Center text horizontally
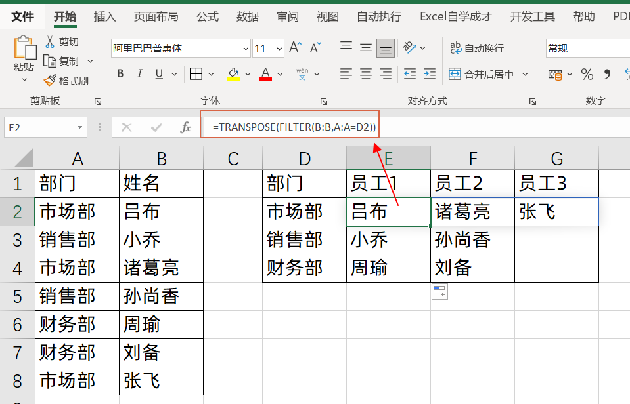630x404 pixels. [x=366, y=74]
